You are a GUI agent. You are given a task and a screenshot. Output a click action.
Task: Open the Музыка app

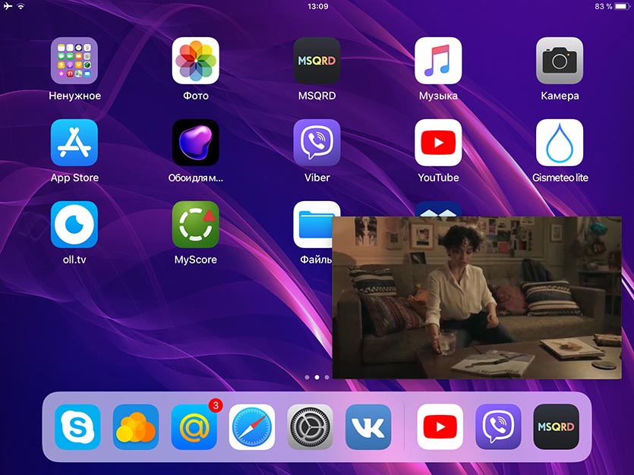(x=438, y=61)
